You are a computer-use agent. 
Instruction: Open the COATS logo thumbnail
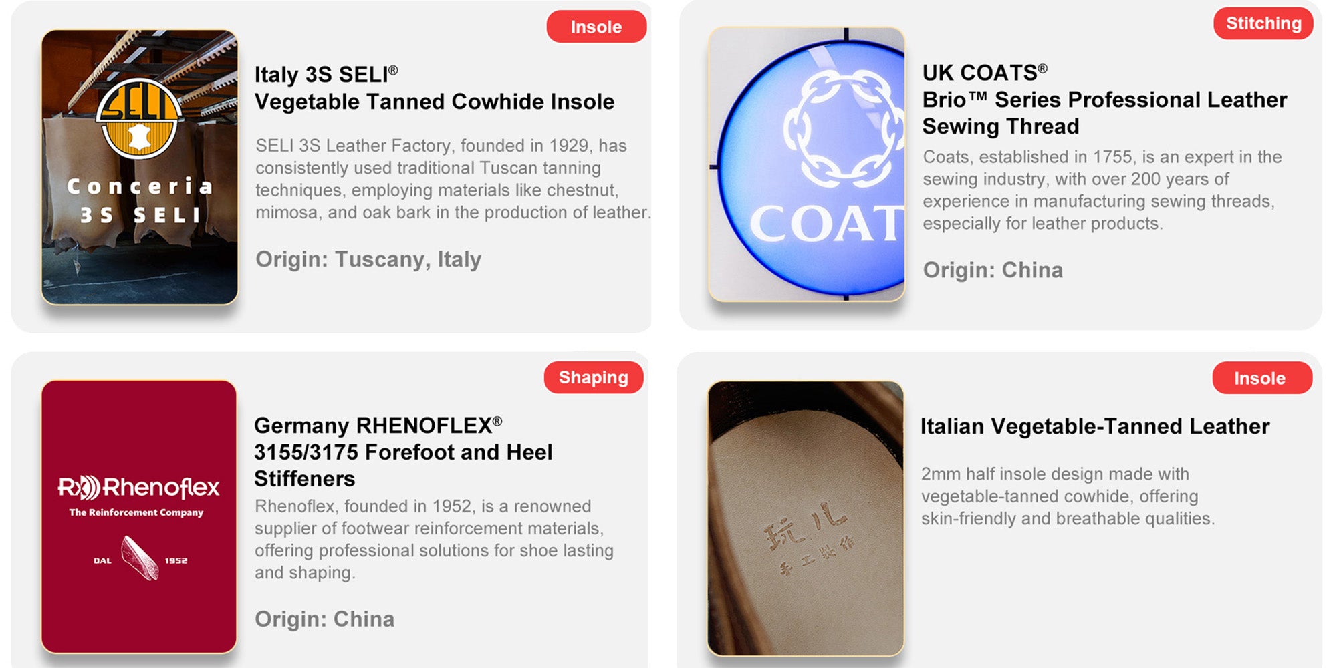click(x=806, y=164)
